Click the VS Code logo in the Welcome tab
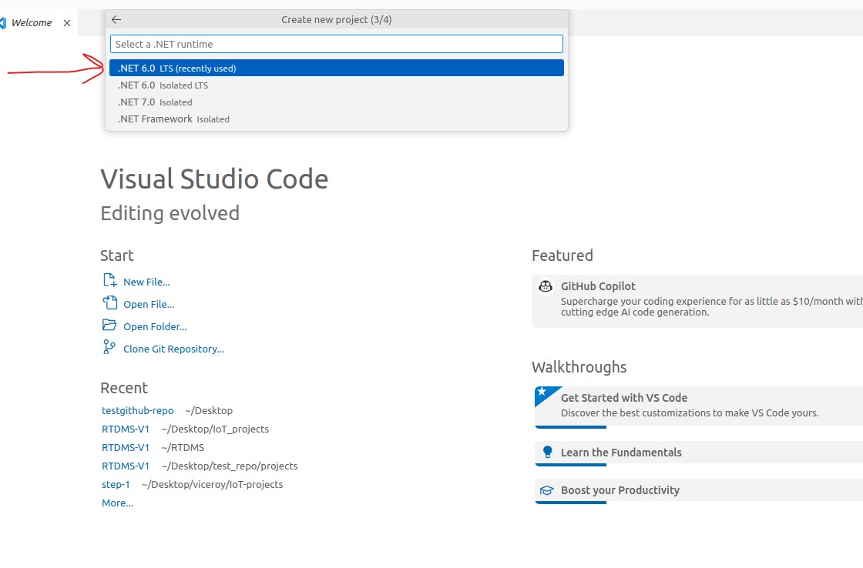The image size is (863, 568). [x=3, y=23]
